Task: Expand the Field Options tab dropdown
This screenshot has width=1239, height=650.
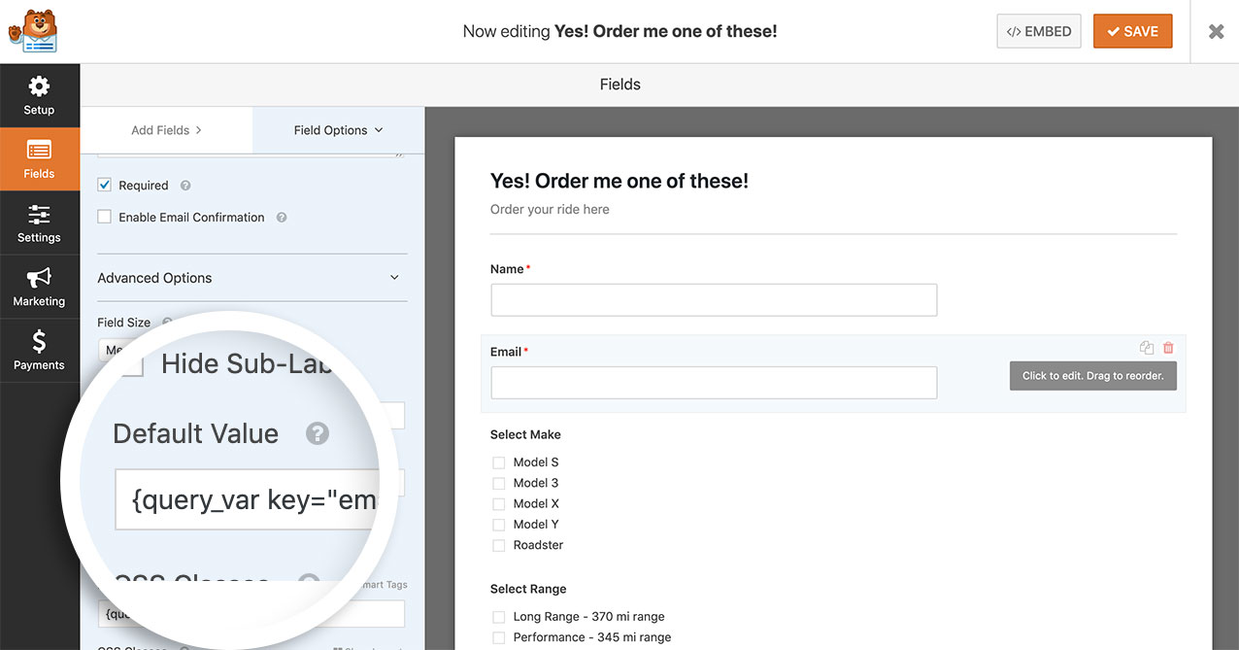Action: [338, 130]
